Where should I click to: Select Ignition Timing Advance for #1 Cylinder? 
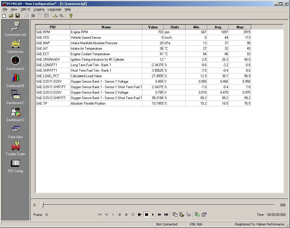106,60
